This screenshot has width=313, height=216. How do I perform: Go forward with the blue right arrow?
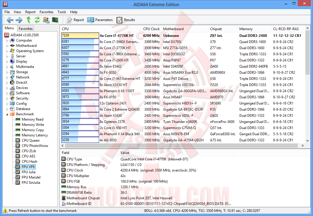(x=19, y=20)
